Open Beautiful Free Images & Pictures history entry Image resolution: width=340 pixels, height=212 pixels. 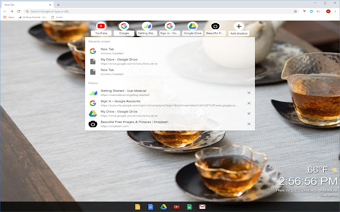tap(170, 124)
